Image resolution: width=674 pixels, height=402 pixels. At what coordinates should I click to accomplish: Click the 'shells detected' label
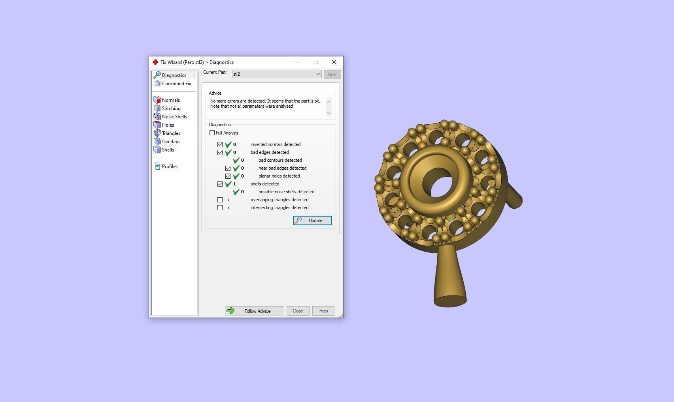[265, 184]
